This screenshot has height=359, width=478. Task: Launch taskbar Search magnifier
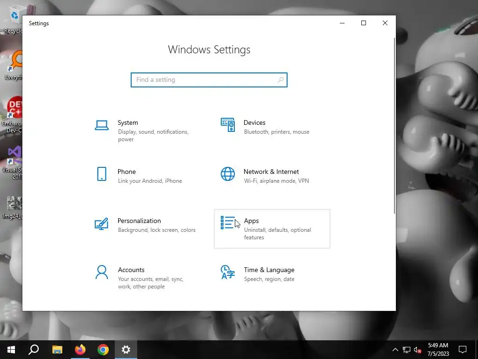pyautogui.click(x=34, y=350)
